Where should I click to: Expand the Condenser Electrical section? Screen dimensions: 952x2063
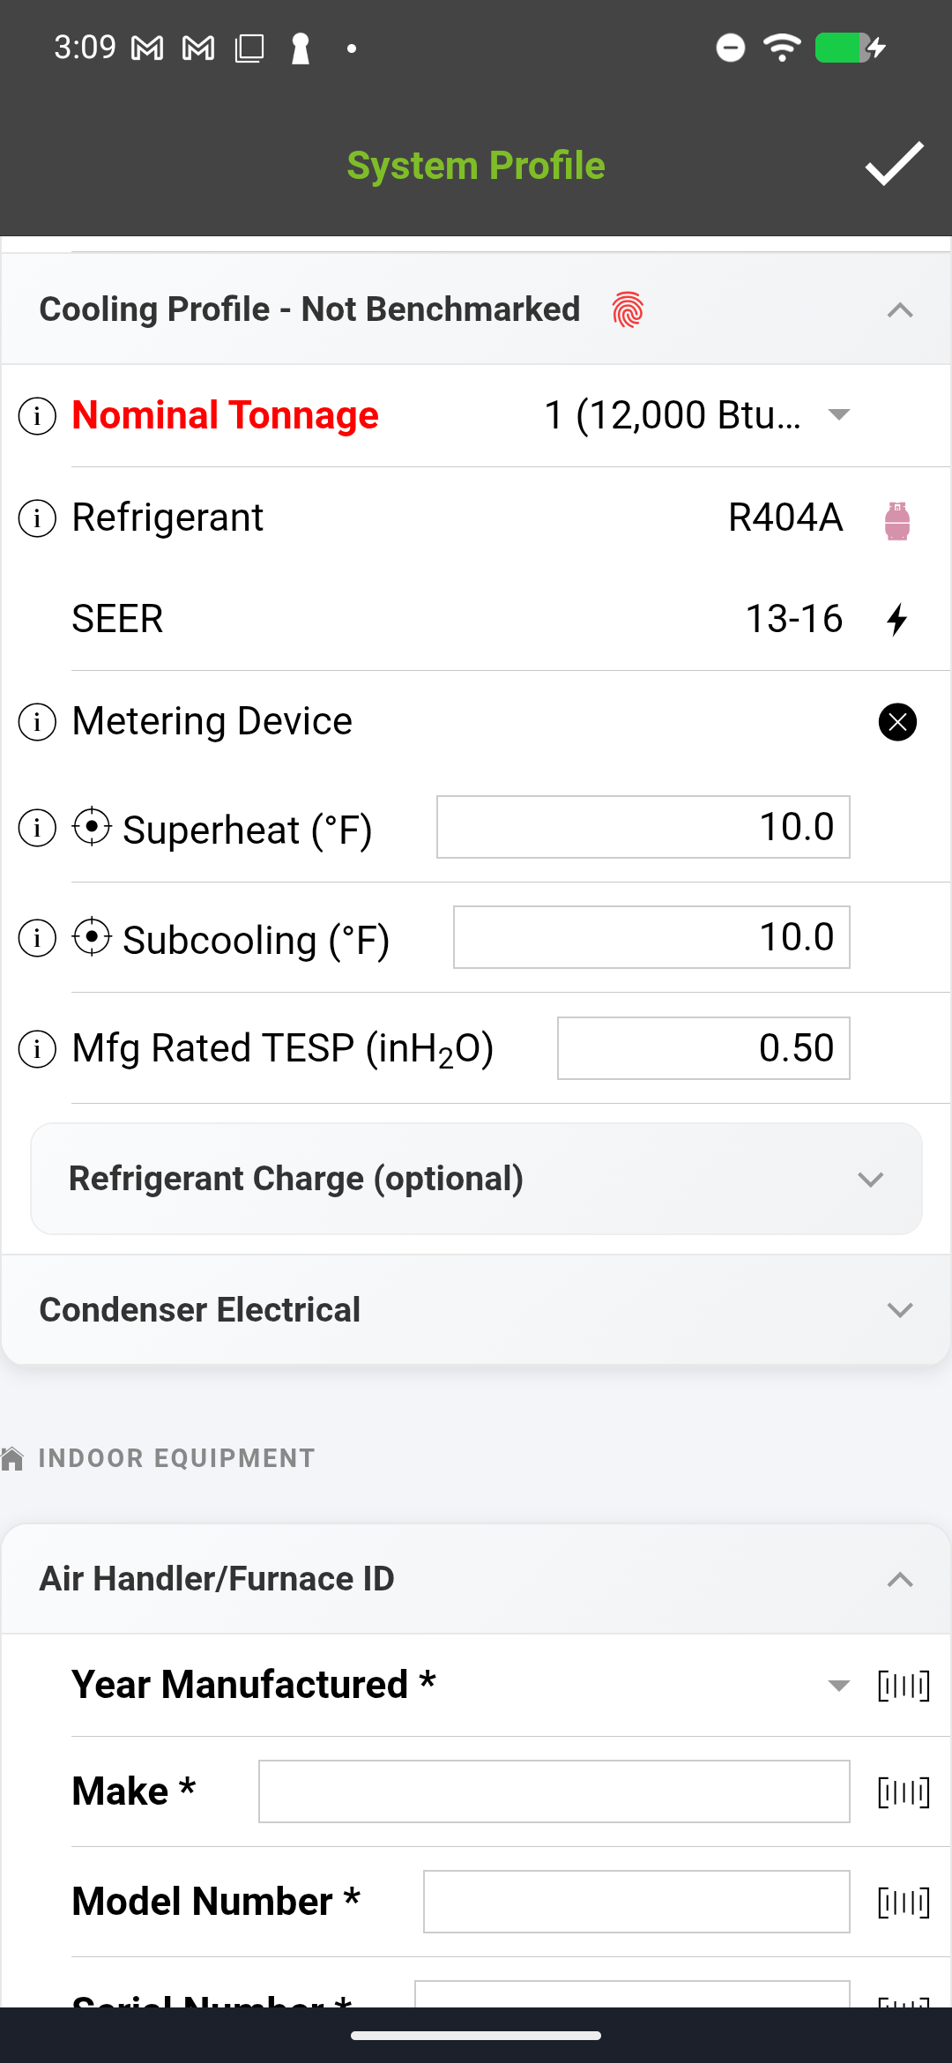[x=898, y=1309]
